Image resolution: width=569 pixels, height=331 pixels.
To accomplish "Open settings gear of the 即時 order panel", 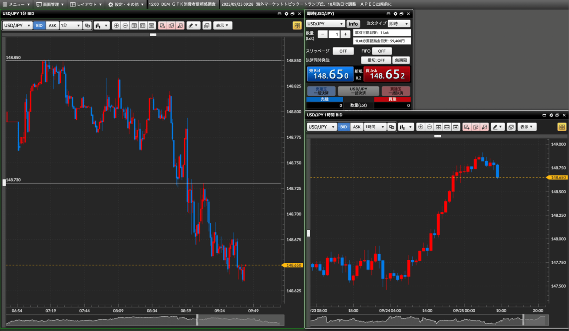I will click(395, 14).
